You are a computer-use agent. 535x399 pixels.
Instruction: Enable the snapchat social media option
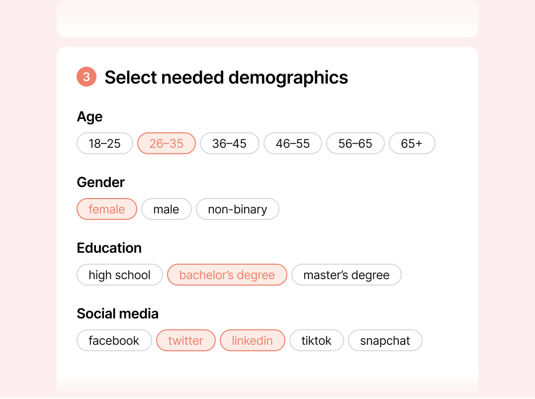pos(385,340)
